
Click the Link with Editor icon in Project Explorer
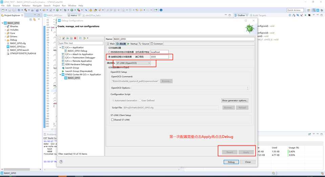click(35, 20)
